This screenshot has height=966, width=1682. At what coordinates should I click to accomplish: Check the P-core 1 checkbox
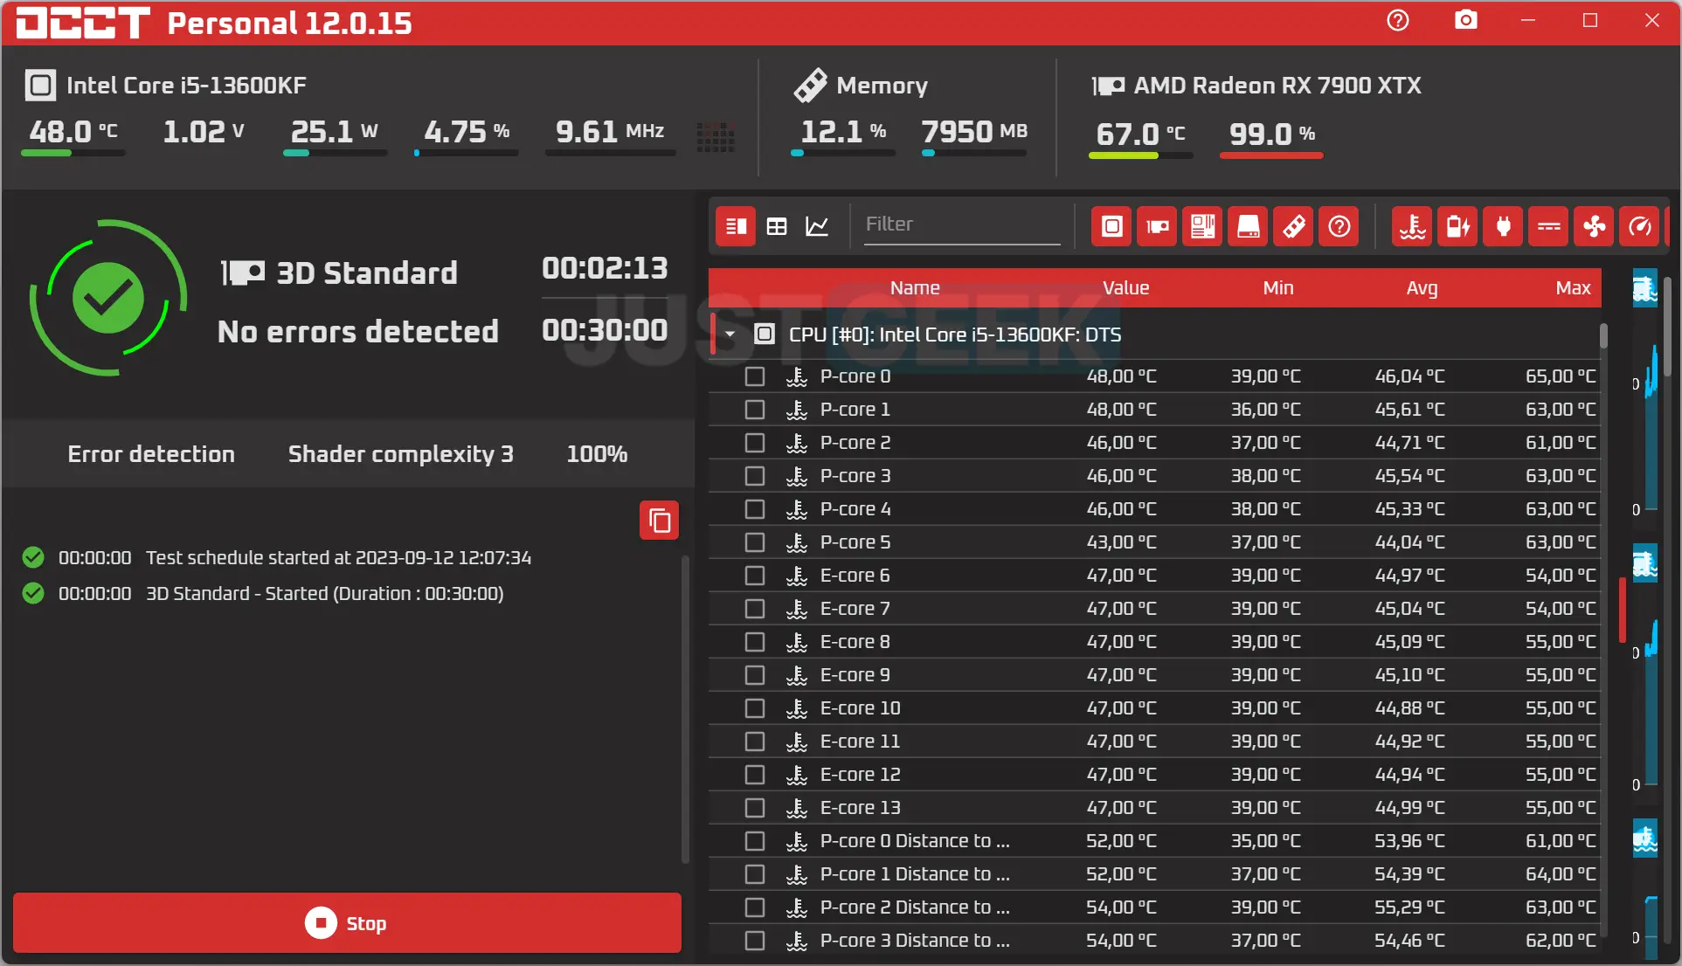coord(755,410)
